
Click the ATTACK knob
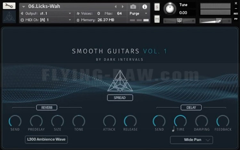coord(109,121)
